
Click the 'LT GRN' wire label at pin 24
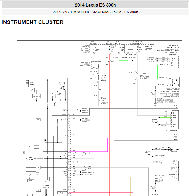pyautogui.click(x=75, y=162)
